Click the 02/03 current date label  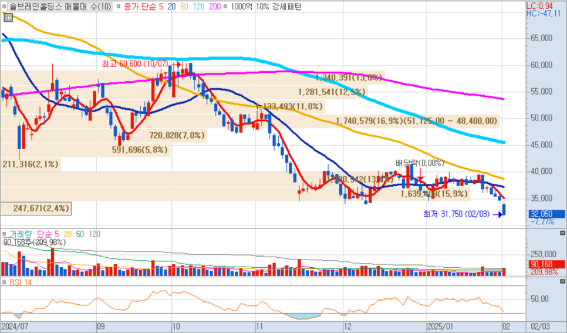tap(540, 327)
